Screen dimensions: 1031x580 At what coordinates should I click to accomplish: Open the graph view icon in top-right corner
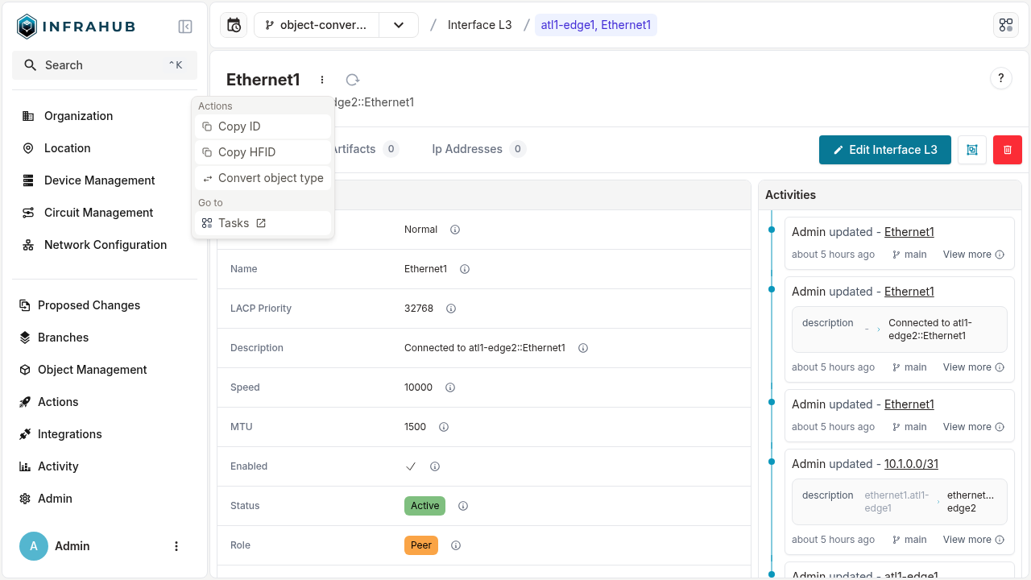1005,25
